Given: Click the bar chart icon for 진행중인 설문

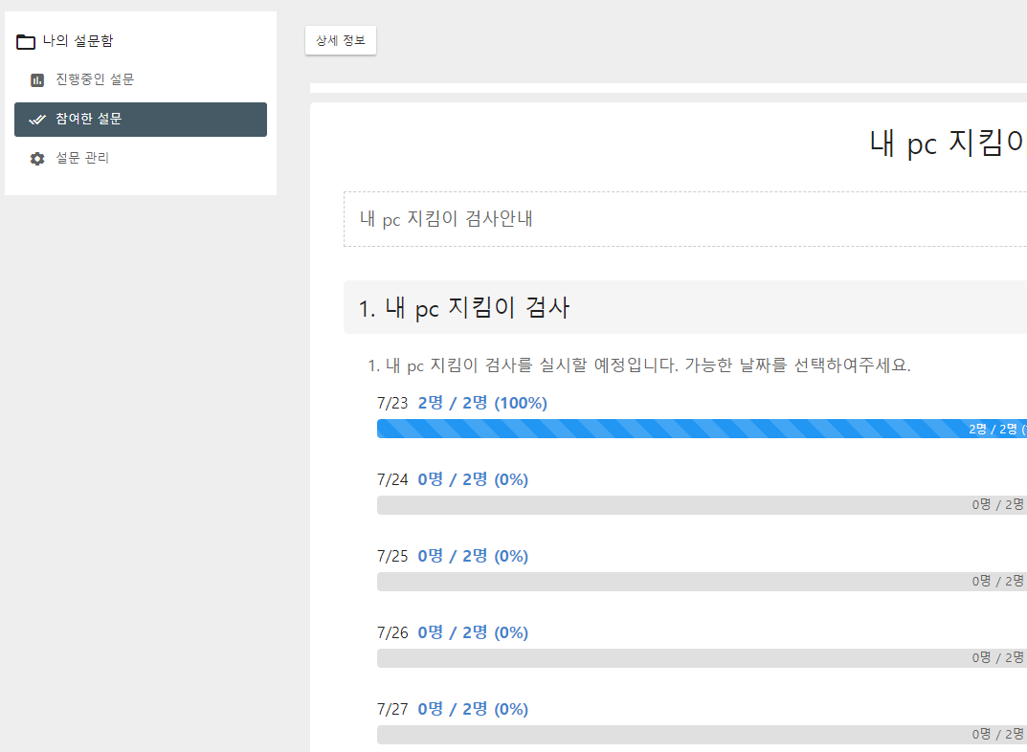Looking at the screenshot, I should 37,80.
